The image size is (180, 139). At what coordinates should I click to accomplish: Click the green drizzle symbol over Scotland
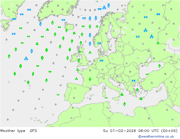click(x=80, y=52)
